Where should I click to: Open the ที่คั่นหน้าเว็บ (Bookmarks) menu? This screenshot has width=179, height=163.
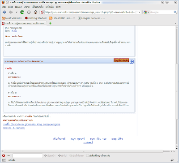click(38, 7)
